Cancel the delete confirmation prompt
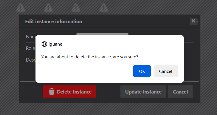Screen dimensions: 217x115 (166, 71)
